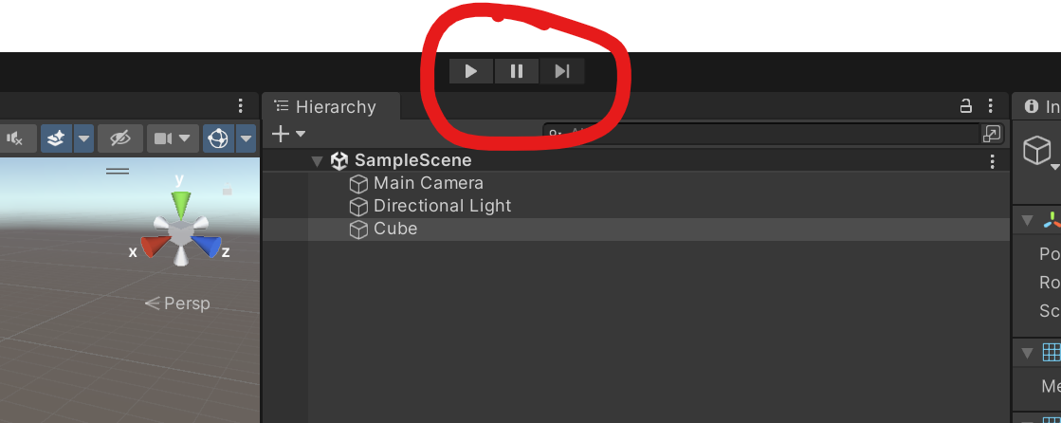Toggle the scene effects (skybox) icon
Viewport: 1061px width, 423px height.
pyautogui.click(x=57, y=138)
